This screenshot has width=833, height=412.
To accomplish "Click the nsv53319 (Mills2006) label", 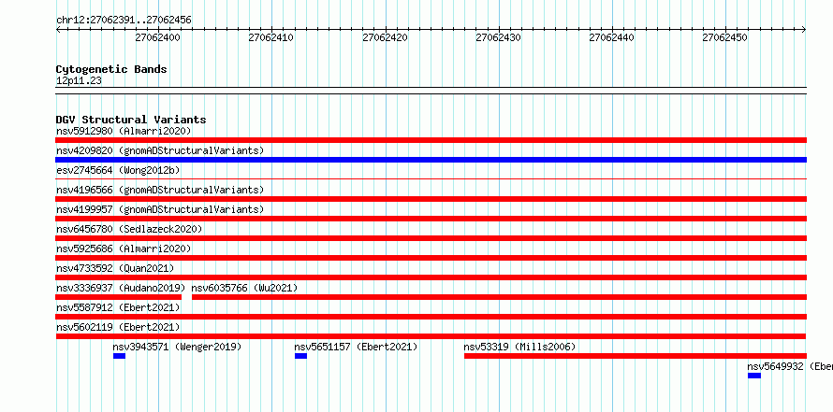I will pyautogui.click(x=519, y=347).
